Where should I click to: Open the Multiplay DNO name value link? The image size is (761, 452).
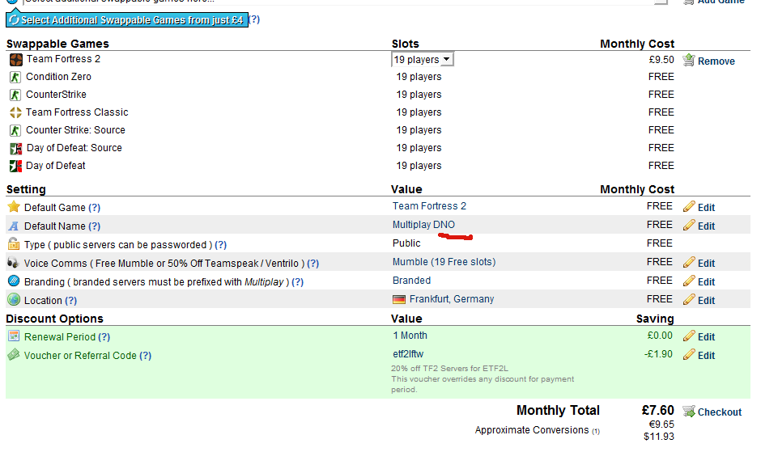point(423,225)
